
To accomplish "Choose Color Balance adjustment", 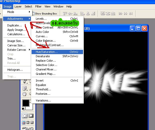I will [x=57, y=41].
